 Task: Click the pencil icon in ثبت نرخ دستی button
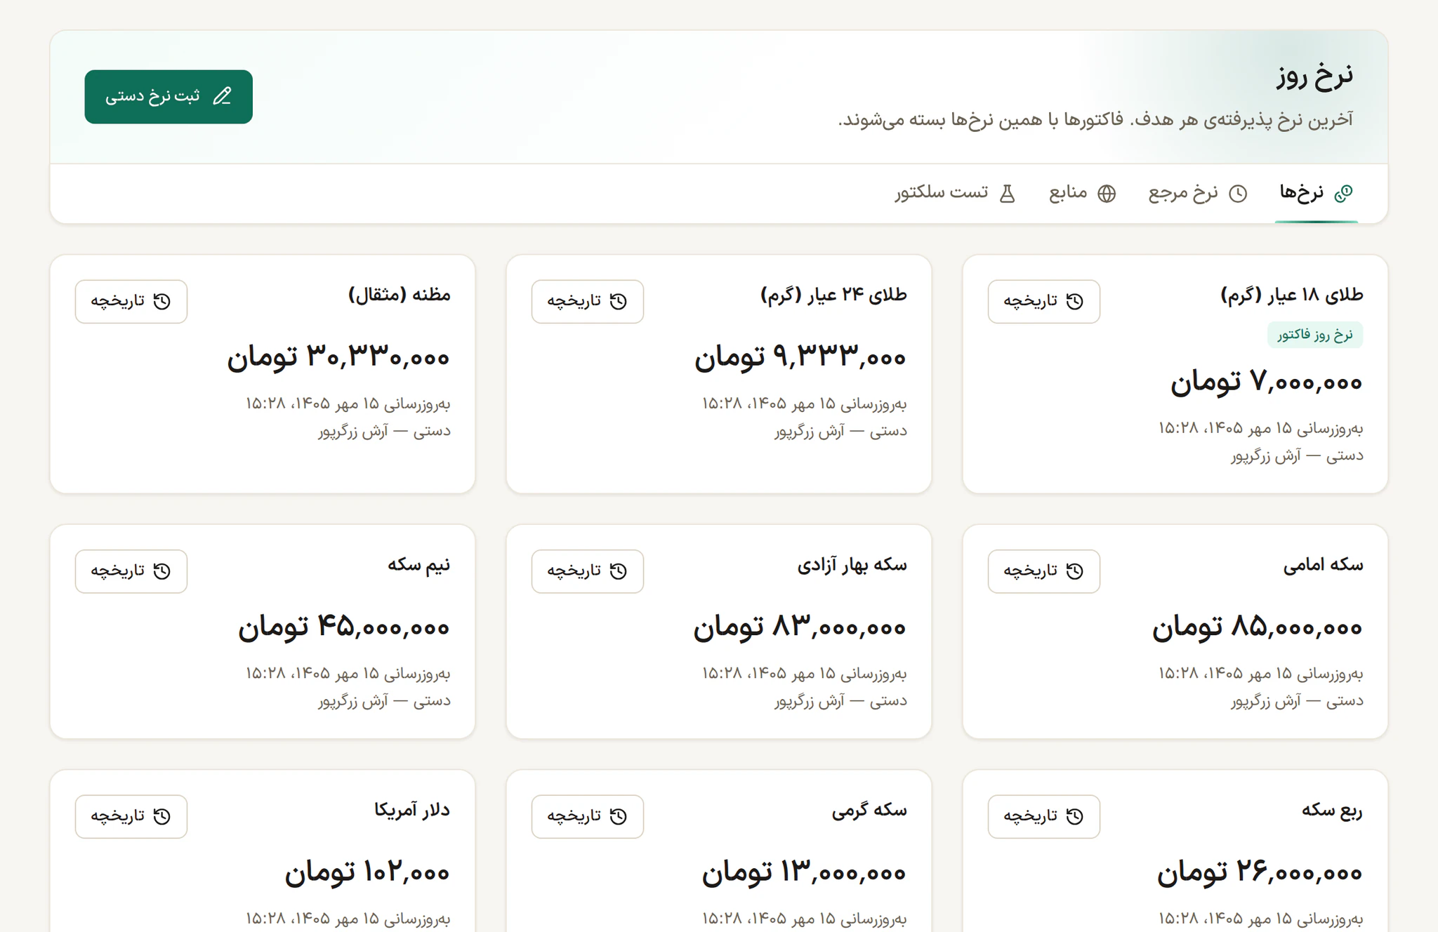222,96
